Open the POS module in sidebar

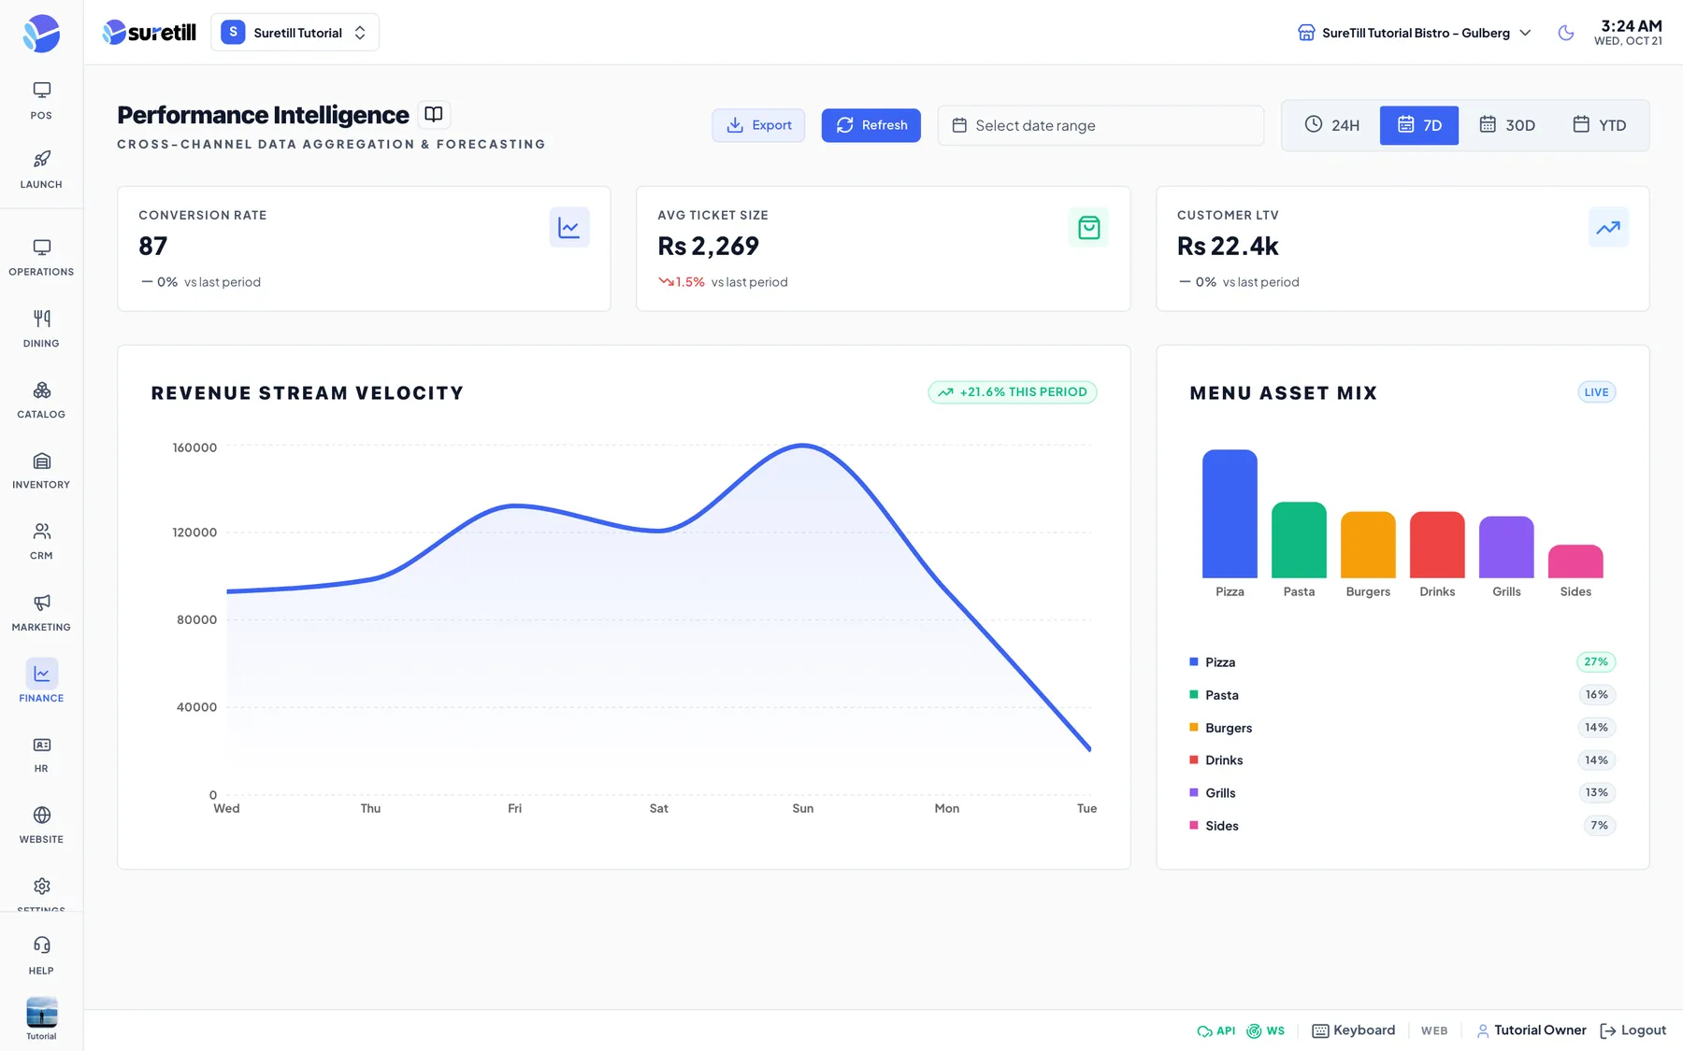(x=41, y=101)
